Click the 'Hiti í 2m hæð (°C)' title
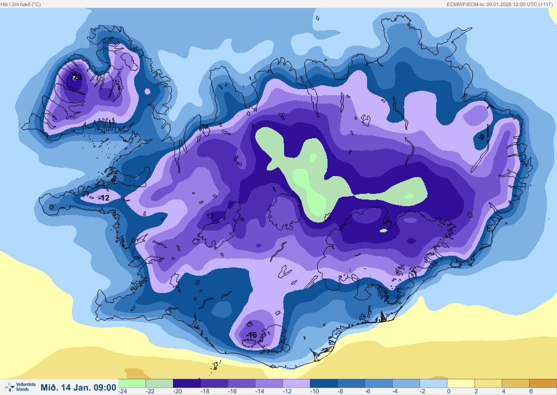Image resolution: width=557 pixels, height=395 pixels. (21, 4)
